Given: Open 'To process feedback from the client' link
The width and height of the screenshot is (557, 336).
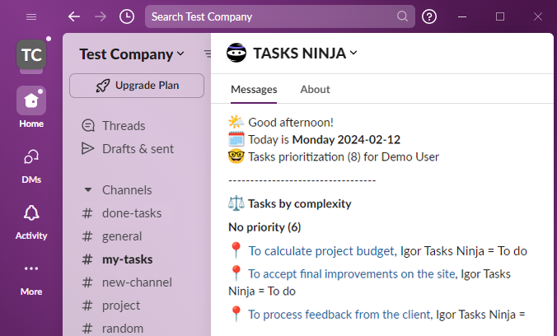Looking at the screenshot, I should (339, 314).
